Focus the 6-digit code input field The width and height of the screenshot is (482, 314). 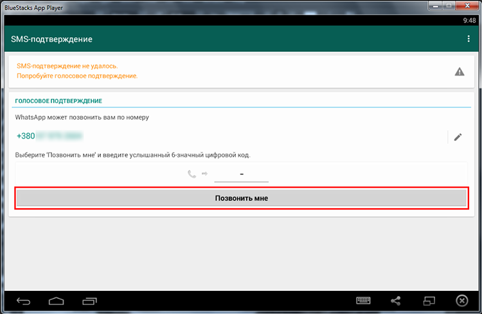[x=241, y=174]
